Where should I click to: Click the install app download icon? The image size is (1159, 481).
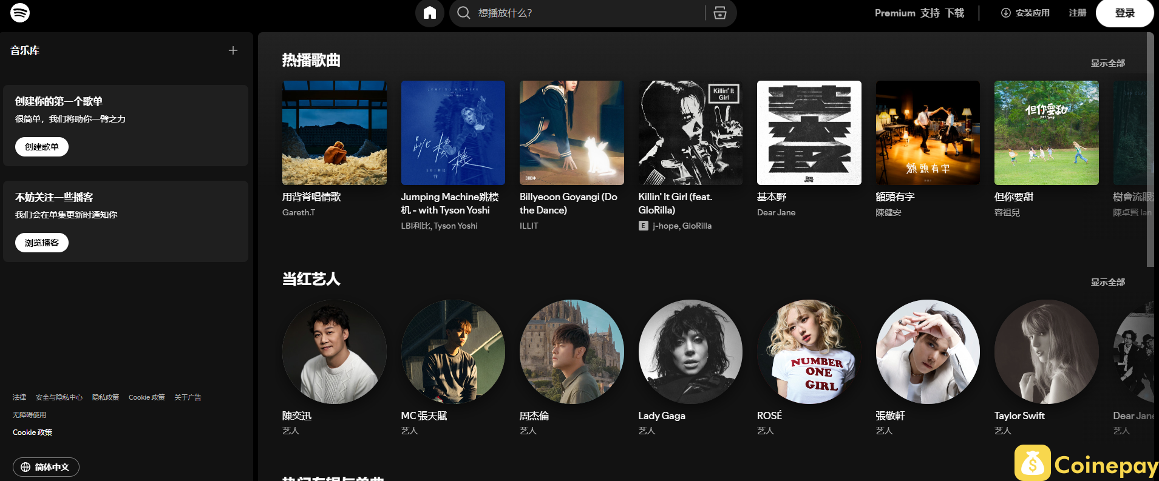click(1006, 13)
